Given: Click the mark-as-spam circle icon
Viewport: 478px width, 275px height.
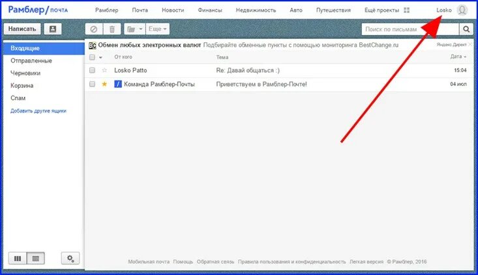Looking at the screenshot, I should [94, 29].
